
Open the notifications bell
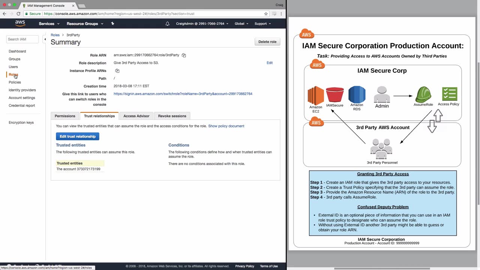point(167,24)
